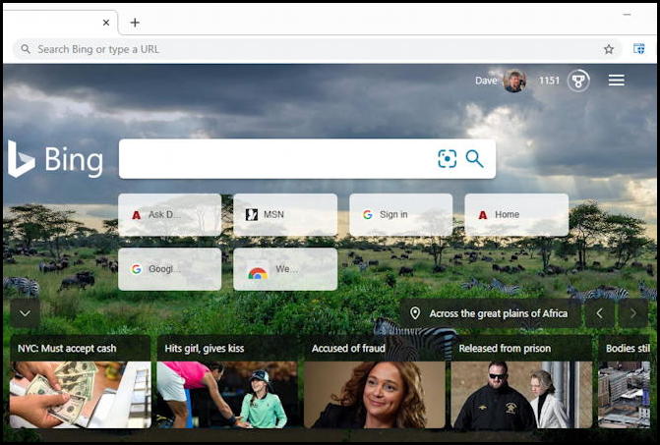Open the MSN shortcut tile
This screenshot has width=660, height=445.
285,215
